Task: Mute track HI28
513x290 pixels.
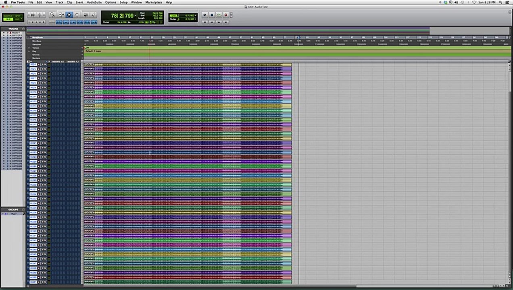Action: point(45,83)
